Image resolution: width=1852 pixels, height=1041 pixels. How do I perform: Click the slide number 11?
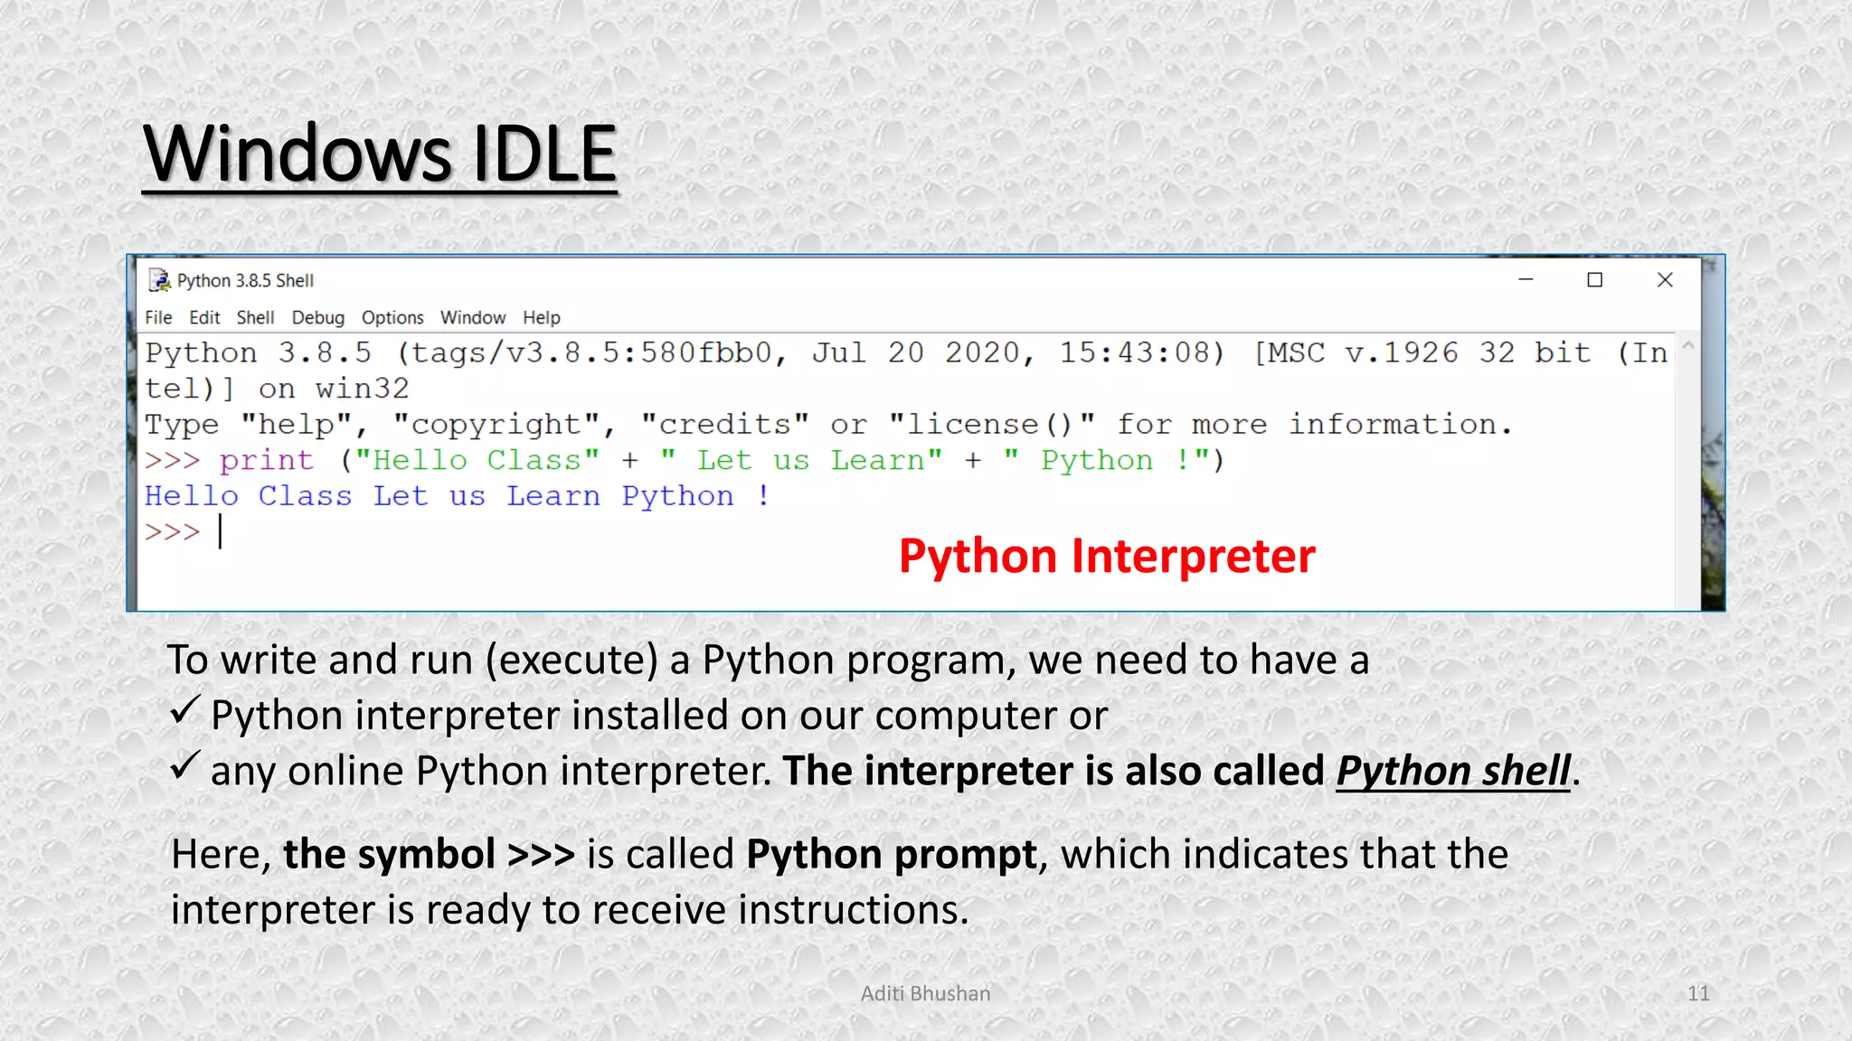click(x=1698, y=993)
